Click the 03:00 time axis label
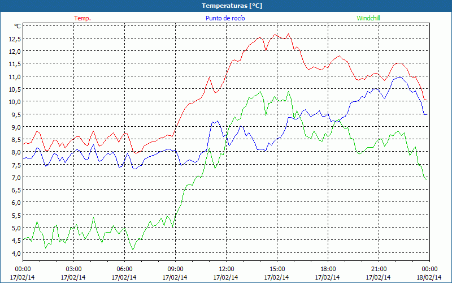The height and width of the screenshot is (283, 452). pyautogui.click(x=73, y=269)
